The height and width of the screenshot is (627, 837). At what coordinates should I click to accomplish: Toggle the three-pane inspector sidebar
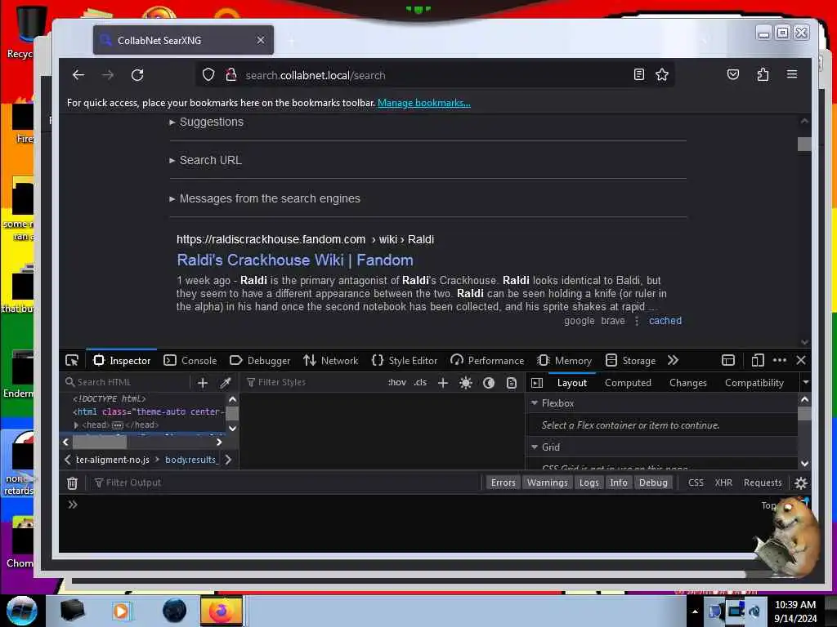(537, 383)
